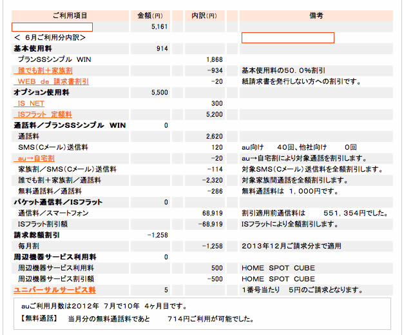Click note 1番号当たり 5円のご請求となります。
This screenshot has height=335, width=404.
pyautogui.click(x=302, y=290)
